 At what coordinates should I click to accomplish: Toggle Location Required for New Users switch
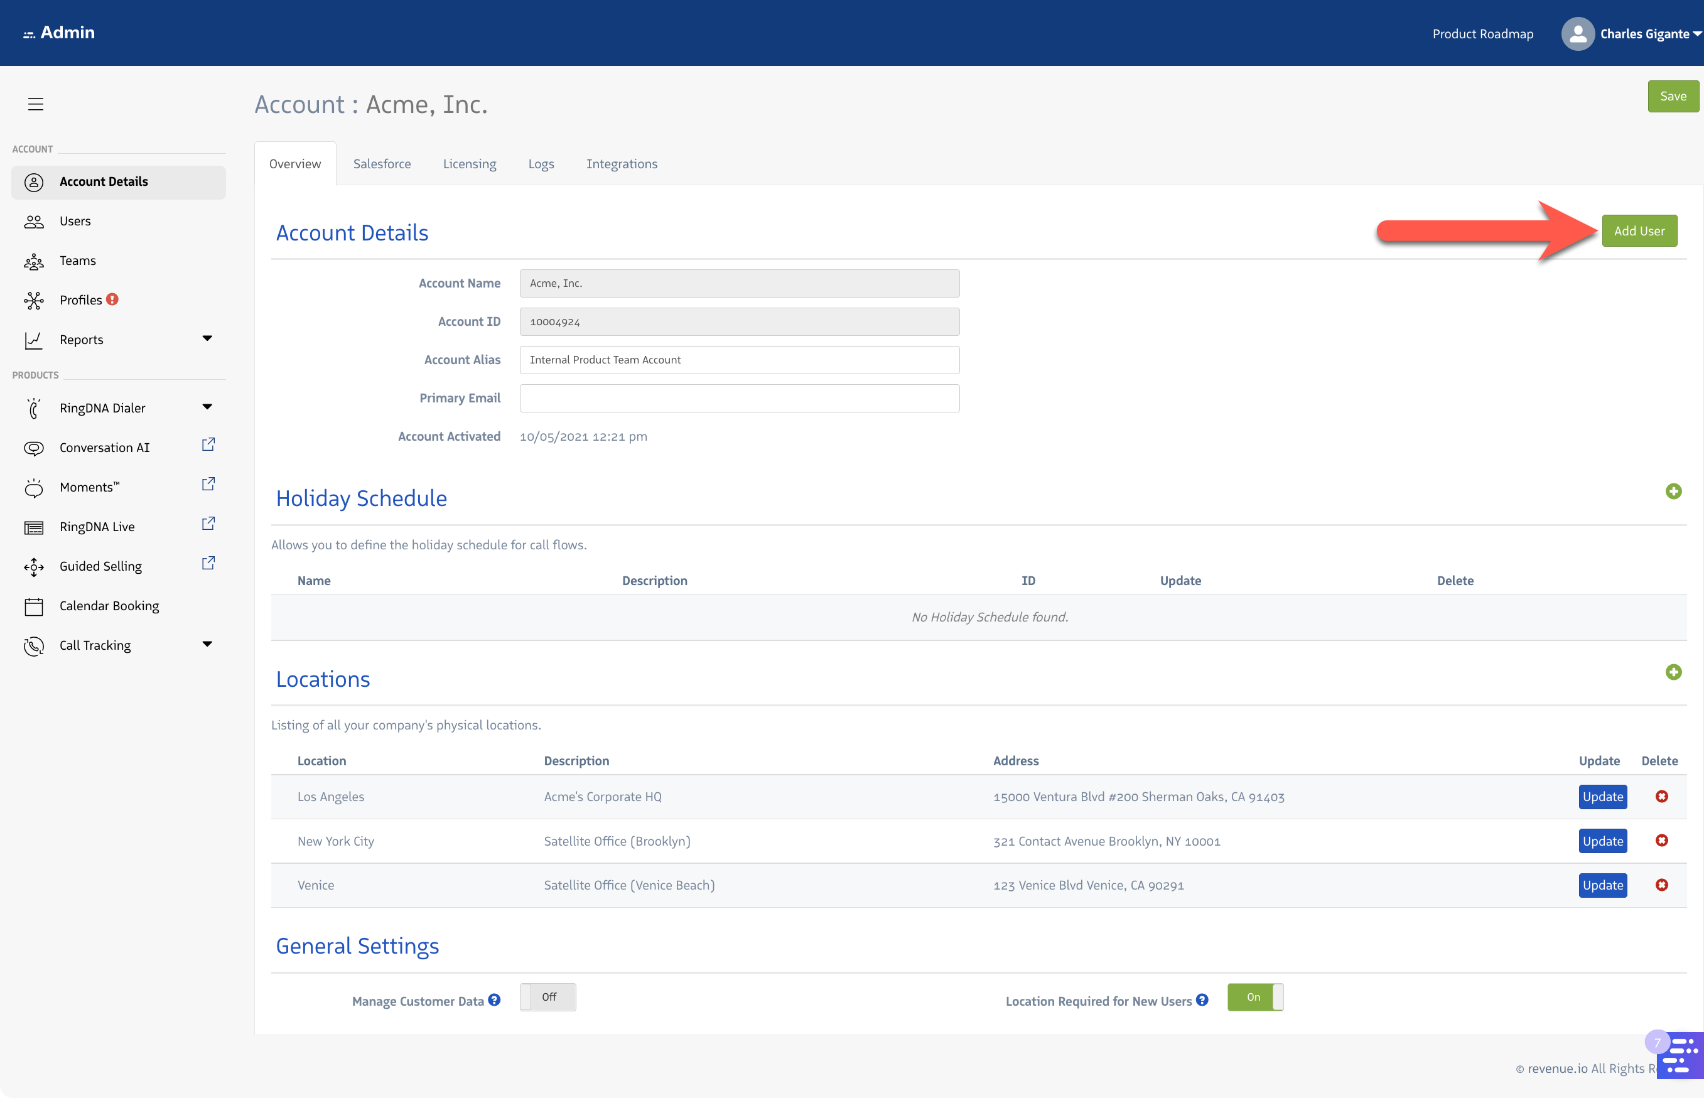click(1255, 997)
